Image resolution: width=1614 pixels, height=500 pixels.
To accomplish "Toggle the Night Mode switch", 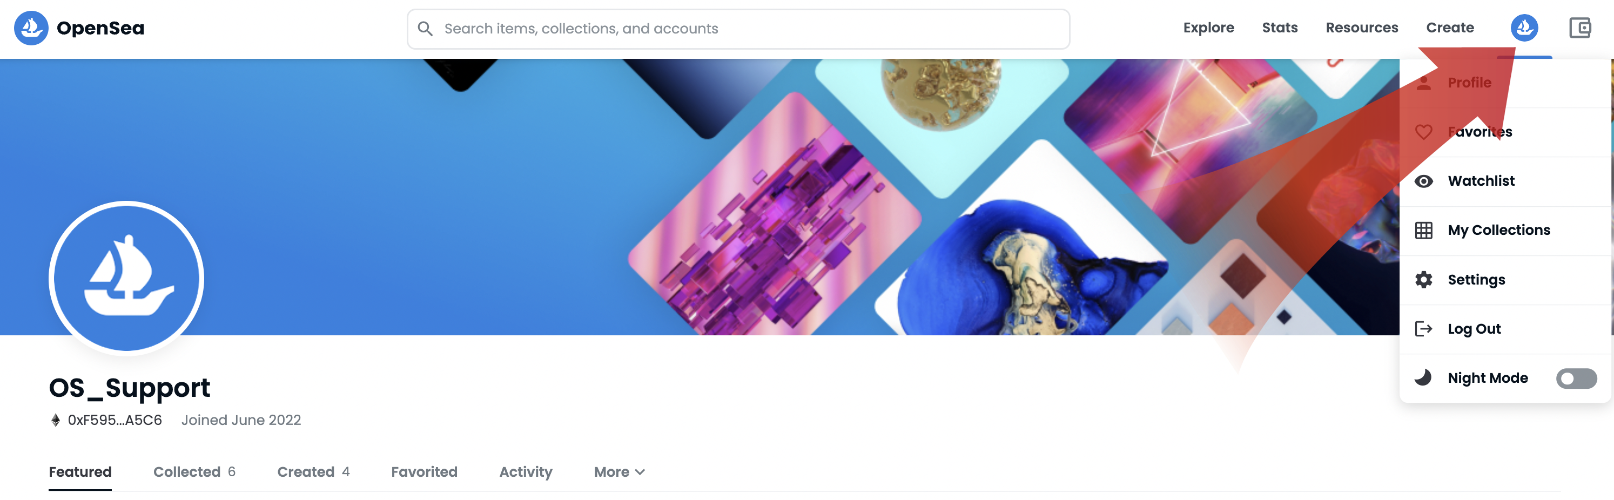I will pos(1576,379).
